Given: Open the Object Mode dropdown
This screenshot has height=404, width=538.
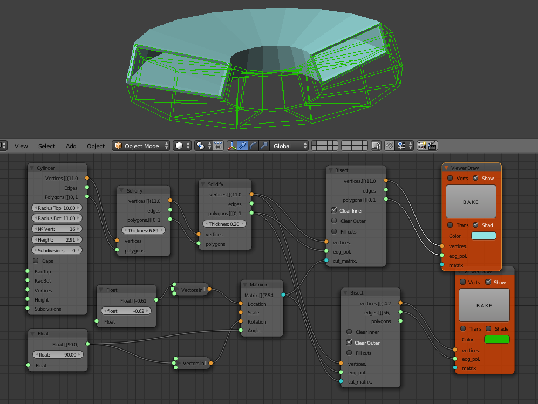Looking at the screenshot, I should point(141,146).
